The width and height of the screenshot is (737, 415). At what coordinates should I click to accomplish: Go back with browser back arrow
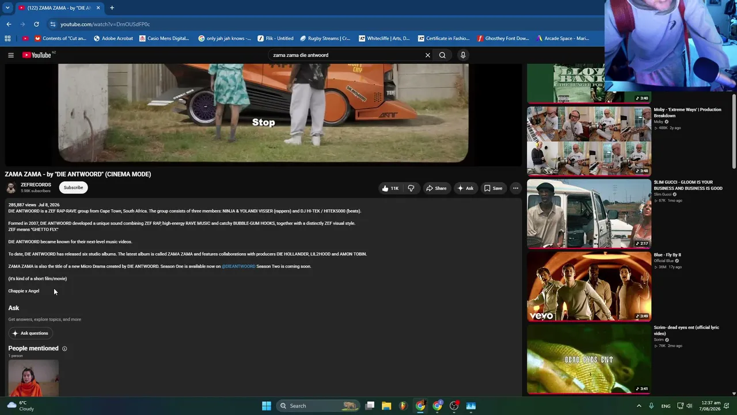[x=9, y=24]
